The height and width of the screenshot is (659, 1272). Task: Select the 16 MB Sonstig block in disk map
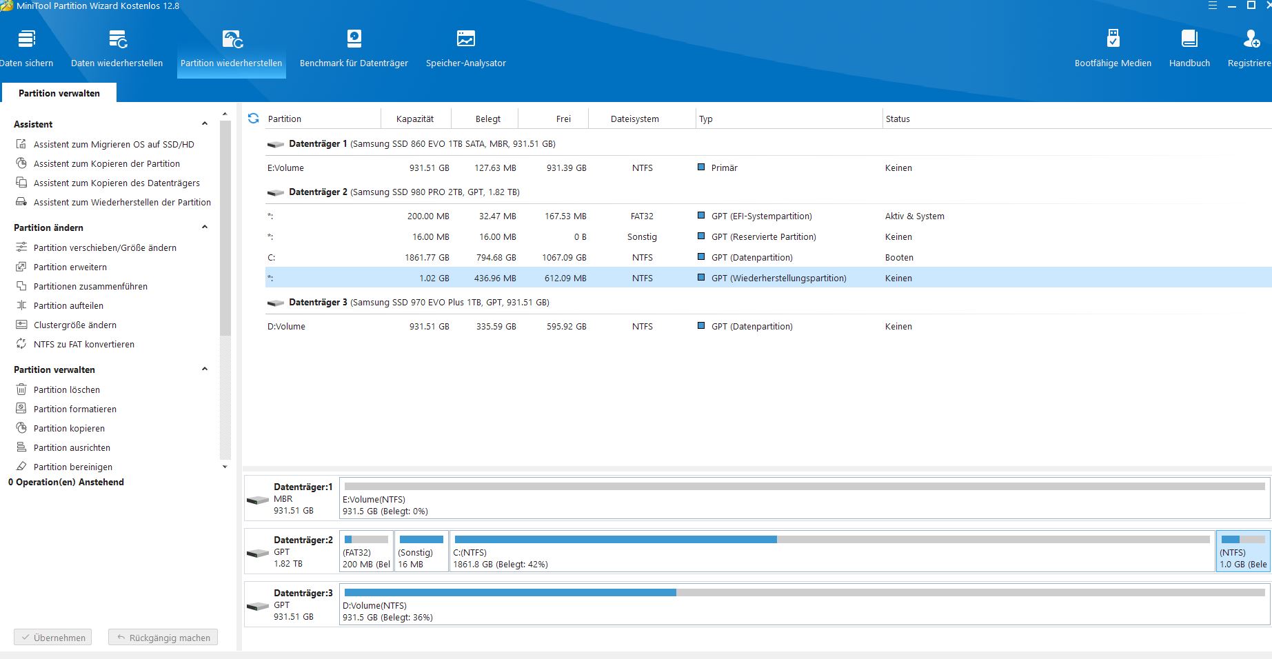[x=422, y=551]
